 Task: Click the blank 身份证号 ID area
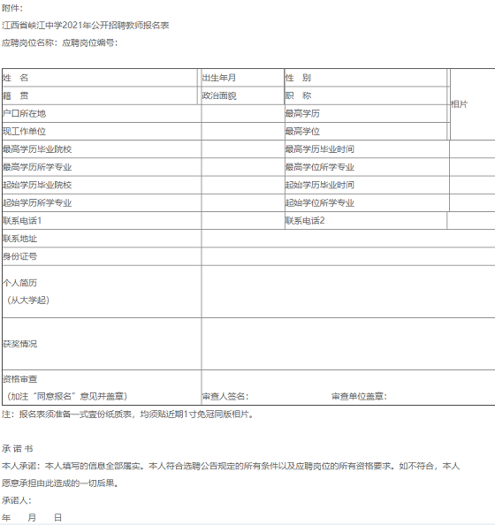[x=348, y=256]
